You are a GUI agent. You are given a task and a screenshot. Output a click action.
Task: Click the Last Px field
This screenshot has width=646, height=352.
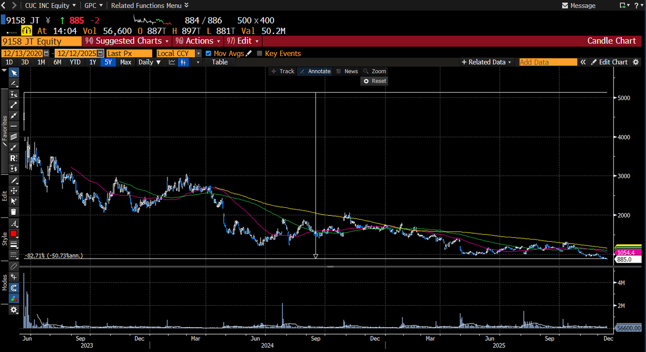click(129, 53)
